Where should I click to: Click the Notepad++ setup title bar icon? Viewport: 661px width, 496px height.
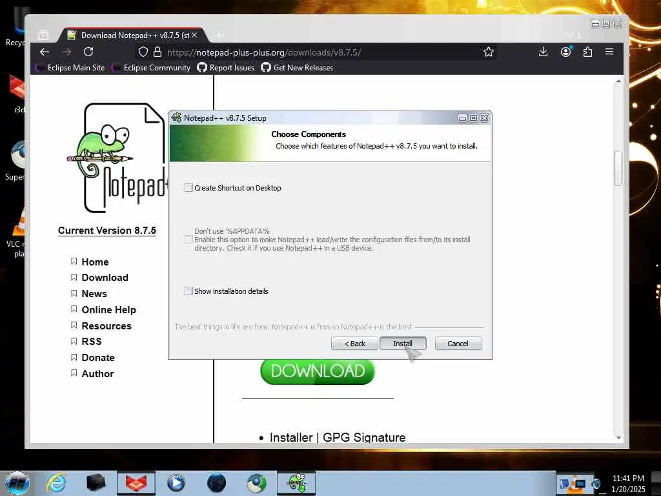click(x=176, y=118)
